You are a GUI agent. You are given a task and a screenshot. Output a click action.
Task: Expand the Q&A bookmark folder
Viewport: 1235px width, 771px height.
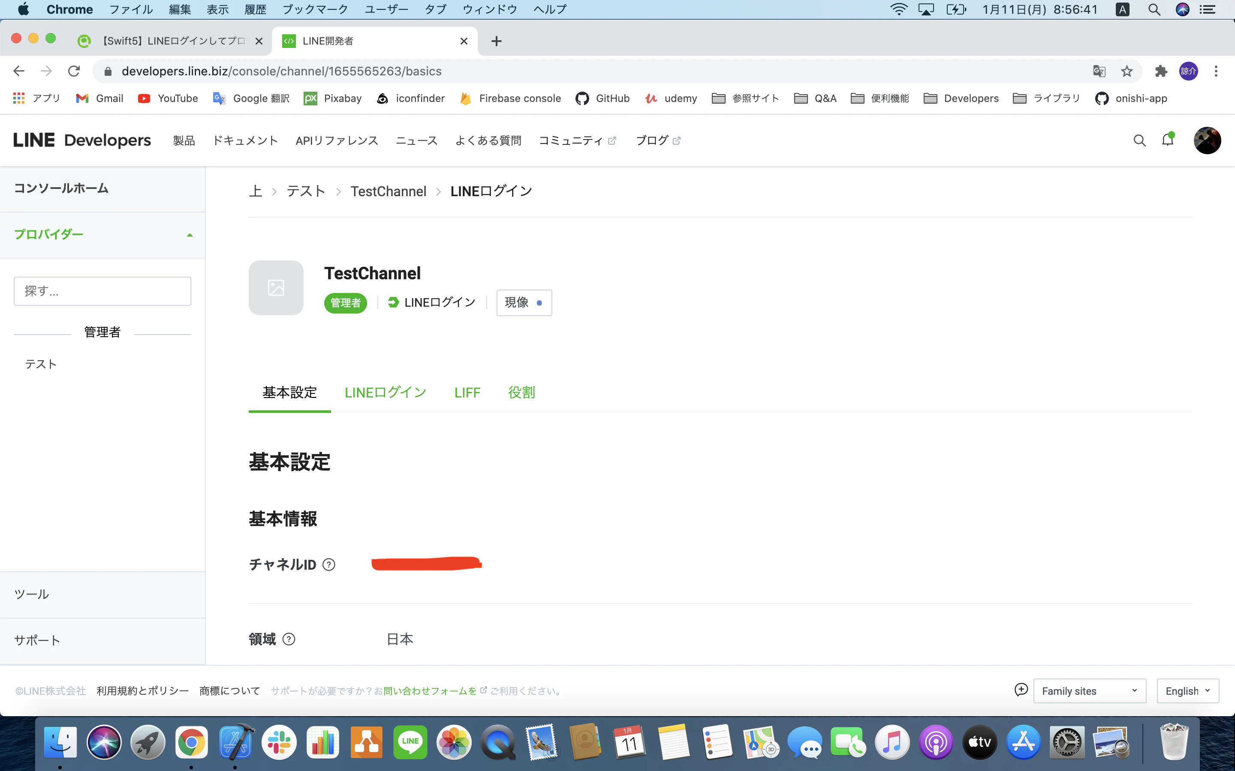pos(816,99)
